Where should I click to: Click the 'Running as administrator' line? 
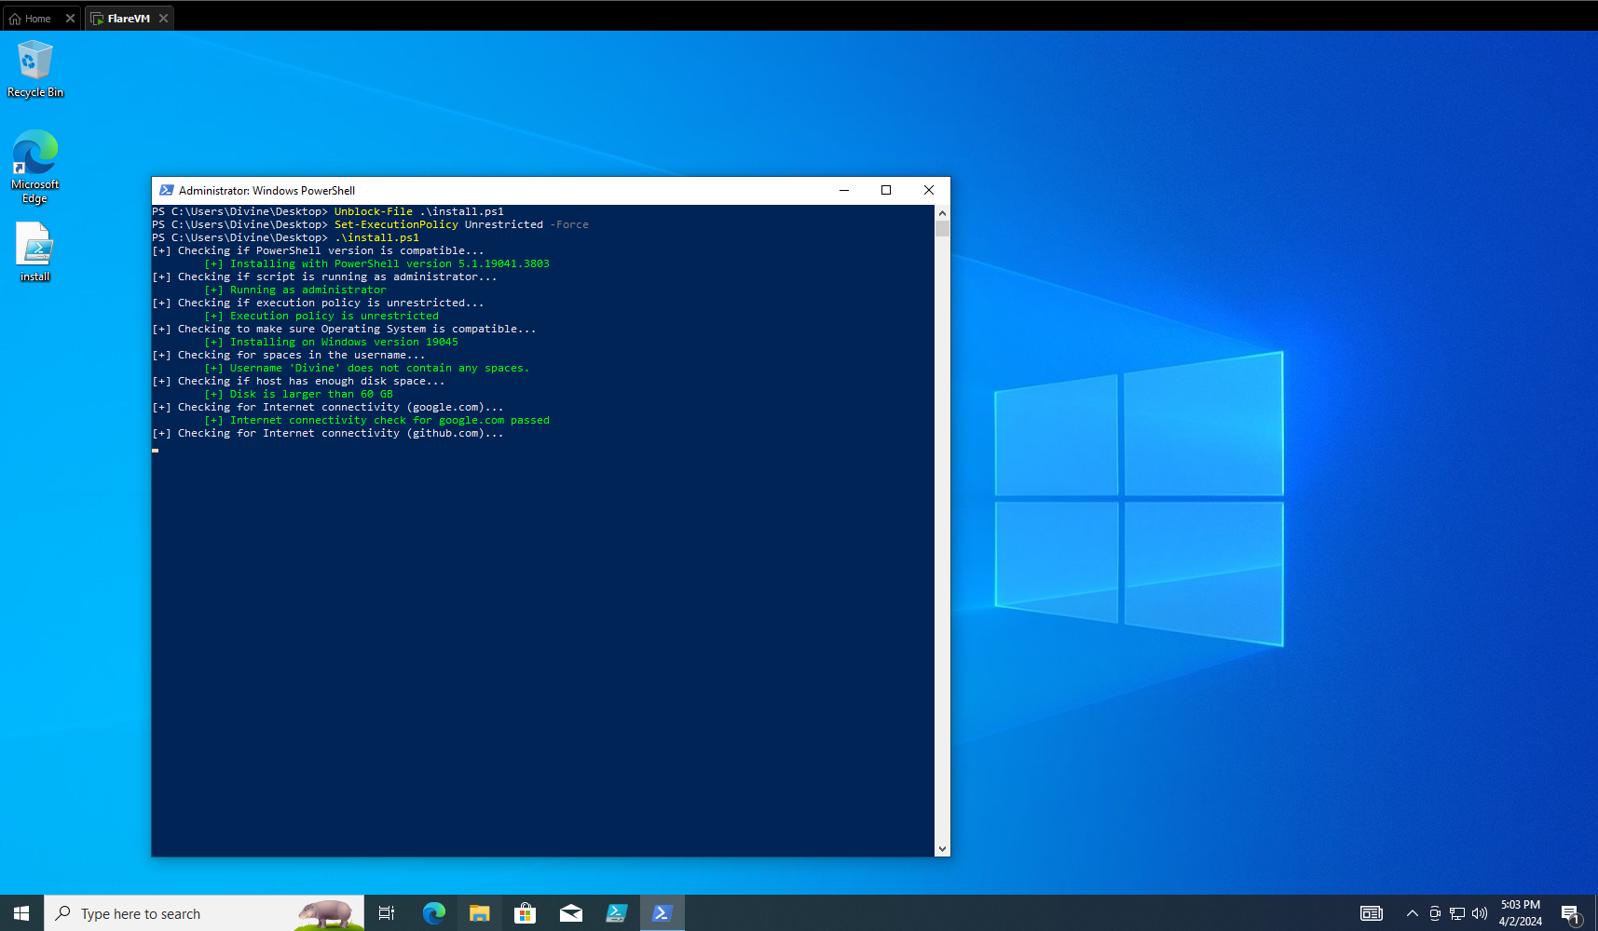click(295, 290)
